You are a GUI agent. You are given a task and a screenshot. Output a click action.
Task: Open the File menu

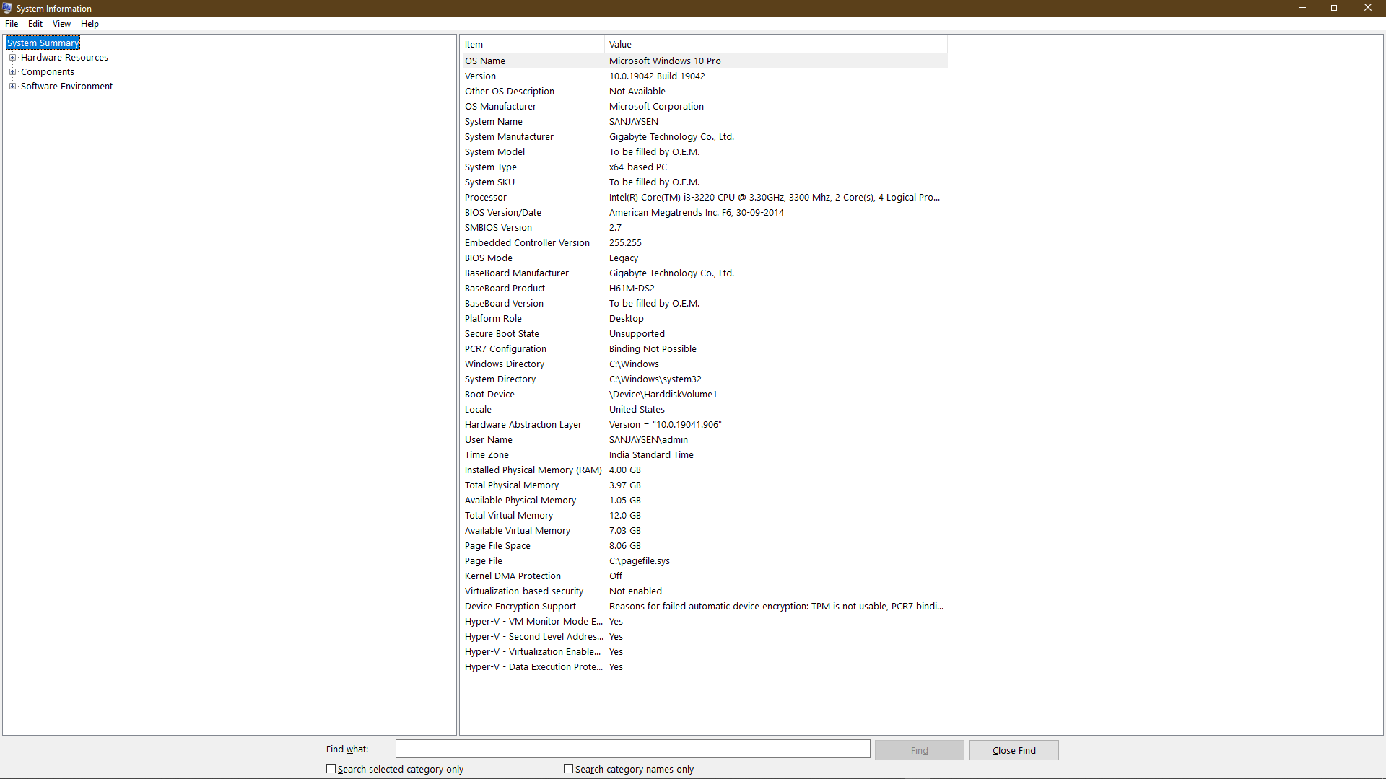click(11, 23)
